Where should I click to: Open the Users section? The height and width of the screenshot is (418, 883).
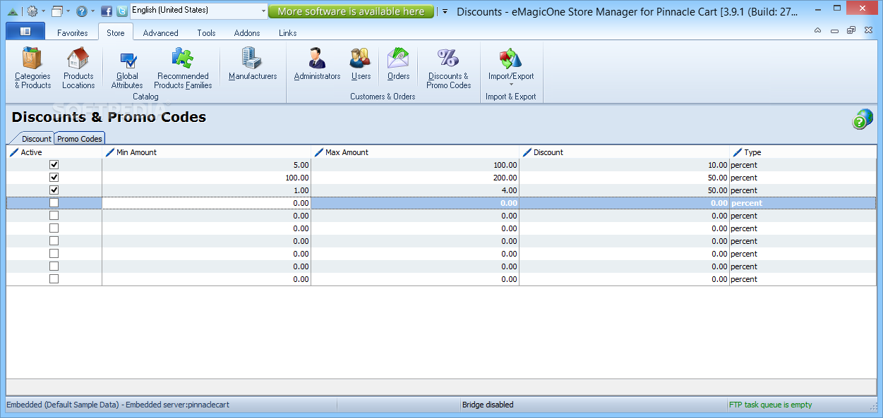coord(361,64)
